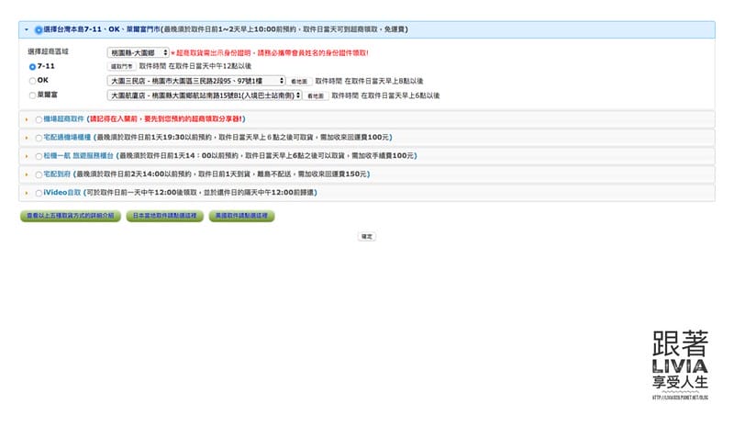734x426 pixels.
Task: Click 看地圖 next to 大園三民店
Action: pos(299,81)
